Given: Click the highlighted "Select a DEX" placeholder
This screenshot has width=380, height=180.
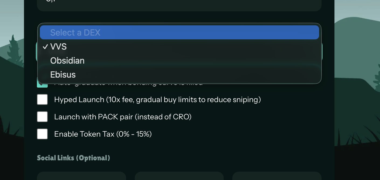Looking at the screenshot, I should tap(75, 33).
